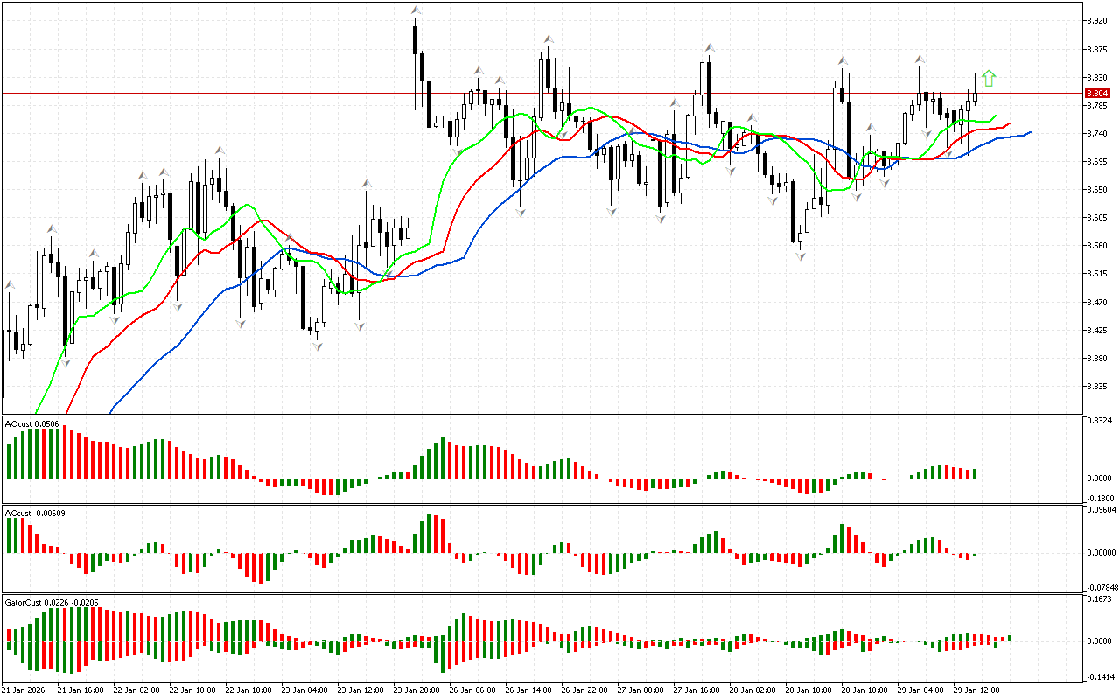Click the -0.07848 value on AC scale
1120x700 pixels.
pos(1099,587)
